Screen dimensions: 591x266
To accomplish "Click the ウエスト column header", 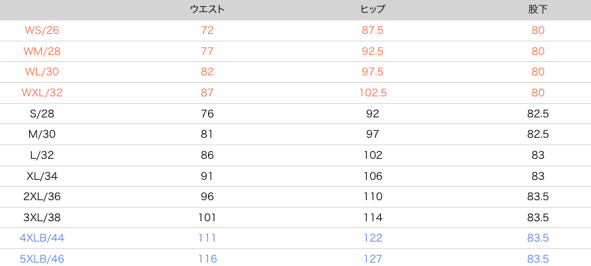I will click(207, 9).
